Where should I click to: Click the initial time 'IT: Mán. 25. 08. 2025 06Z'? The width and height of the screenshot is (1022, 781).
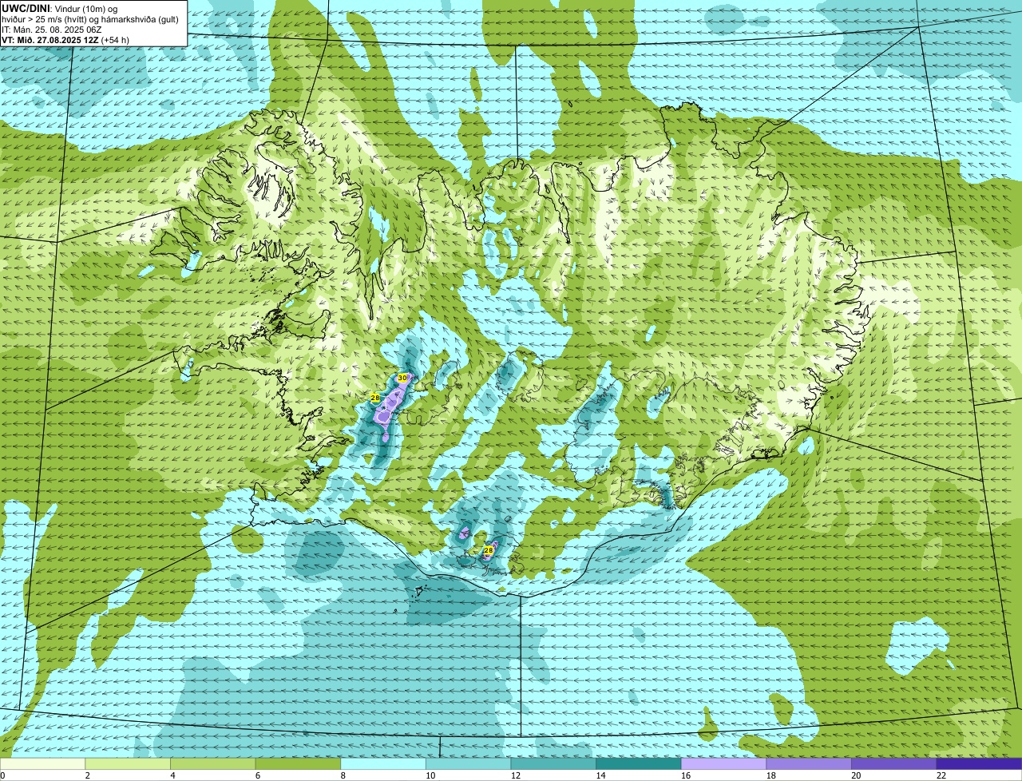pos(53,29)
